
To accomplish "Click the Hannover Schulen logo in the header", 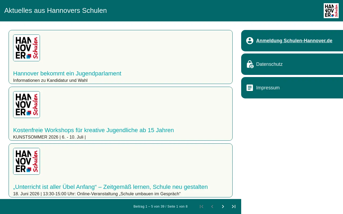I will pos(331,11).
